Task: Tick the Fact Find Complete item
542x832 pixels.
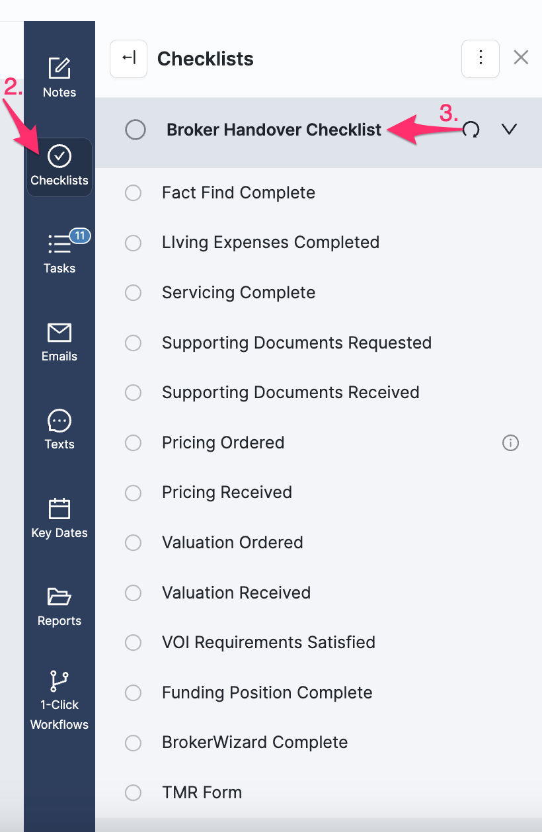Action: pos(134,193)
